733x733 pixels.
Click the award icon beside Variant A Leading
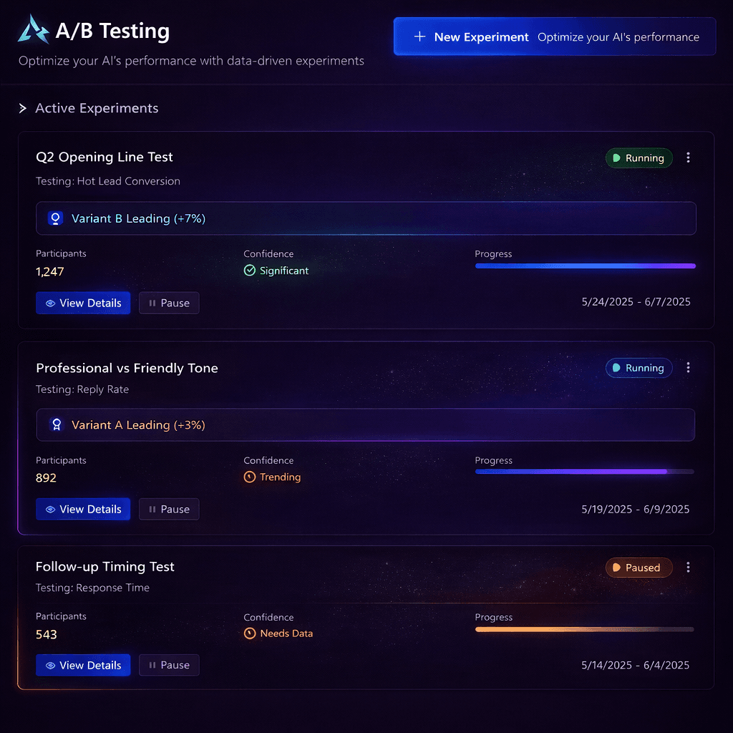click(55, 424)
